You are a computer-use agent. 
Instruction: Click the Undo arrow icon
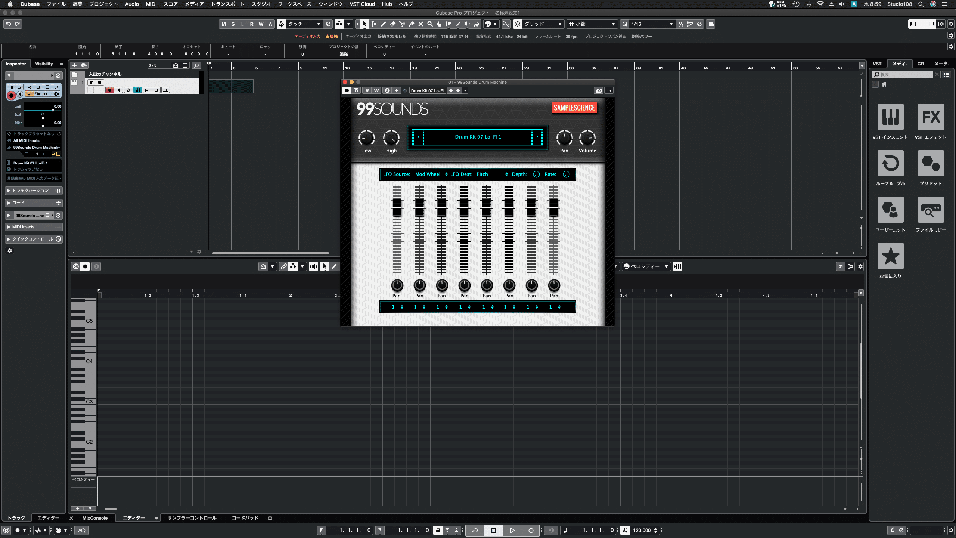[x=8, y=24]
